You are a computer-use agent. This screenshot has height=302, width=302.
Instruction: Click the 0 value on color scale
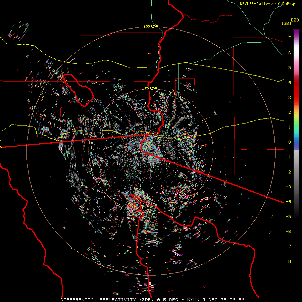pyautogui.click(x=290, y=142)
